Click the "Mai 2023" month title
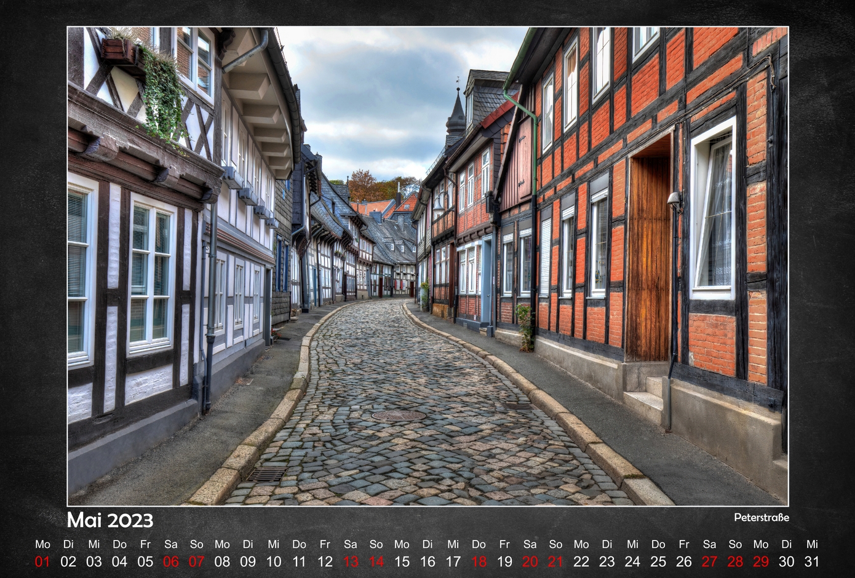Image resolution: width=855 pixels, height=578 pixels. point(110,520)
